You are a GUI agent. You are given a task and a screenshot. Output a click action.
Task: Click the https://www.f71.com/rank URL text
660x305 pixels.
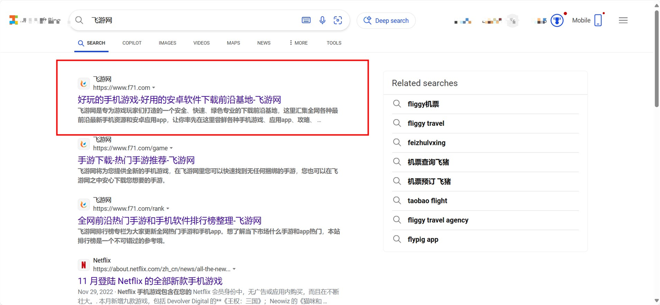pos(128,209)
